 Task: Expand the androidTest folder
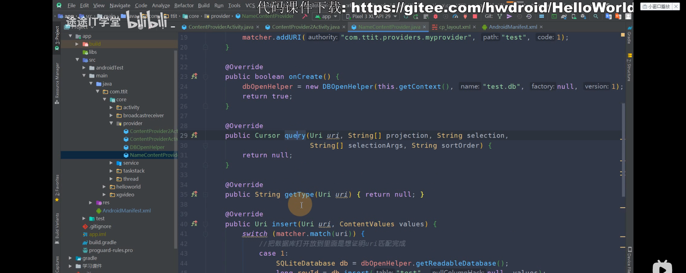point(84,68)
